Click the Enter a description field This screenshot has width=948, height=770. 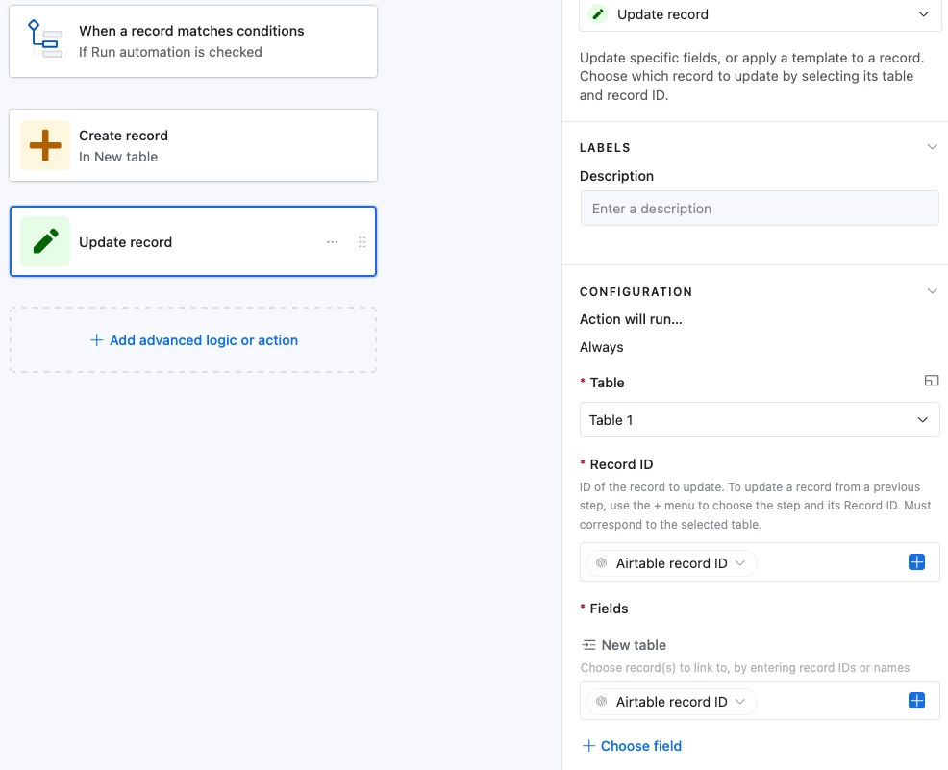pyautogui.click(x=760, y=209)
